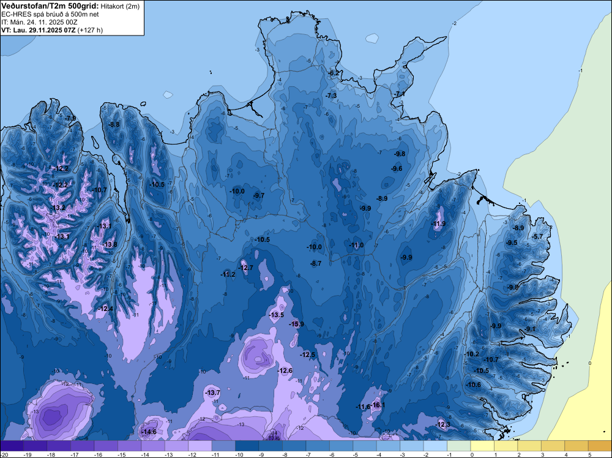Click the -7.1 temperature value
Image resolution: width=612 pixels, height=458 pixels.
pyautogui.click(x=399, y=94)
